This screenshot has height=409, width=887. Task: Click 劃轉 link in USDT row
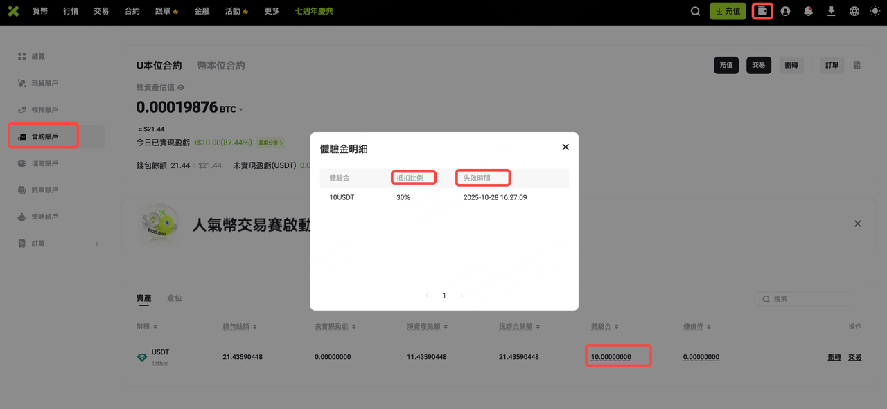click(834, 357)
